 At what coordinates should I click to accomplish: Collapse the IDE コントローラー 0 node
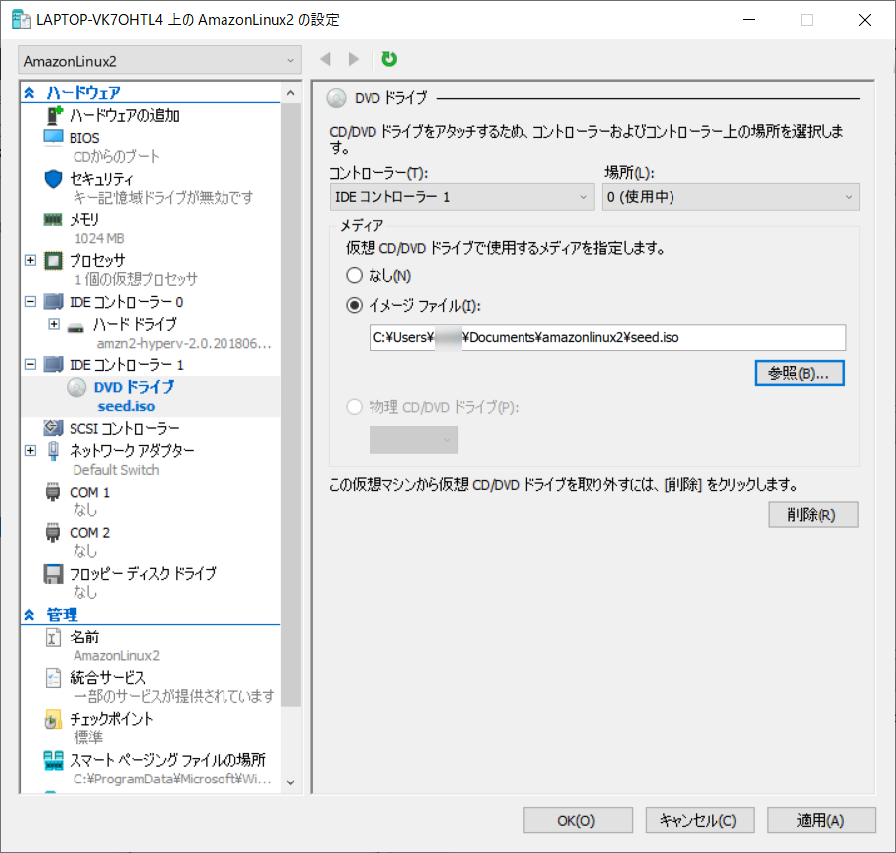tap(30, 301)
